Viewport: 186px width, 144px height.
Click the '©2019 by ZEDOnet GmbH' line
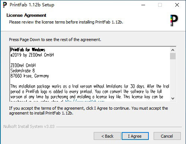(x=32, y=55)
